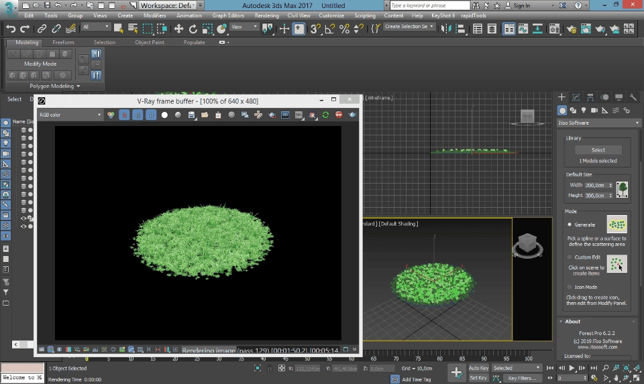The width and height of the screenshot is (644, 384).
Task: Toggle the Angle Snap tool
Action: tap(330, 29)
